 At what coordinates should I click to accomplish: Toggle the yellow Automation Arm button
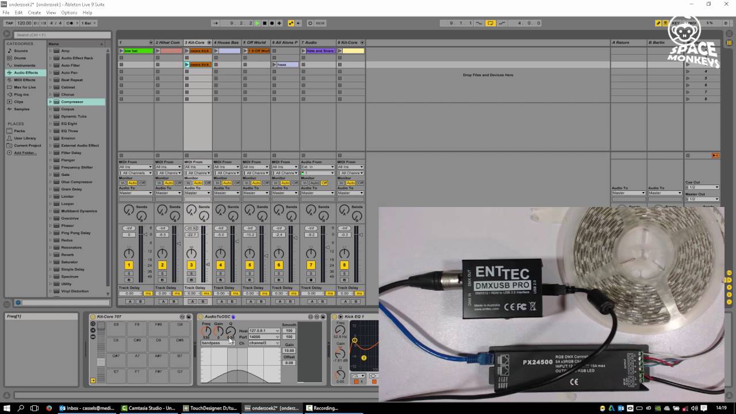[x=291, y=23]
